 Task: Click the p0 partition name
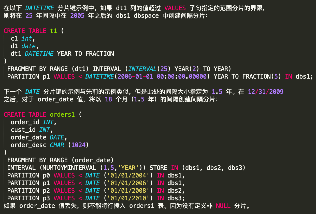(43, 175)
